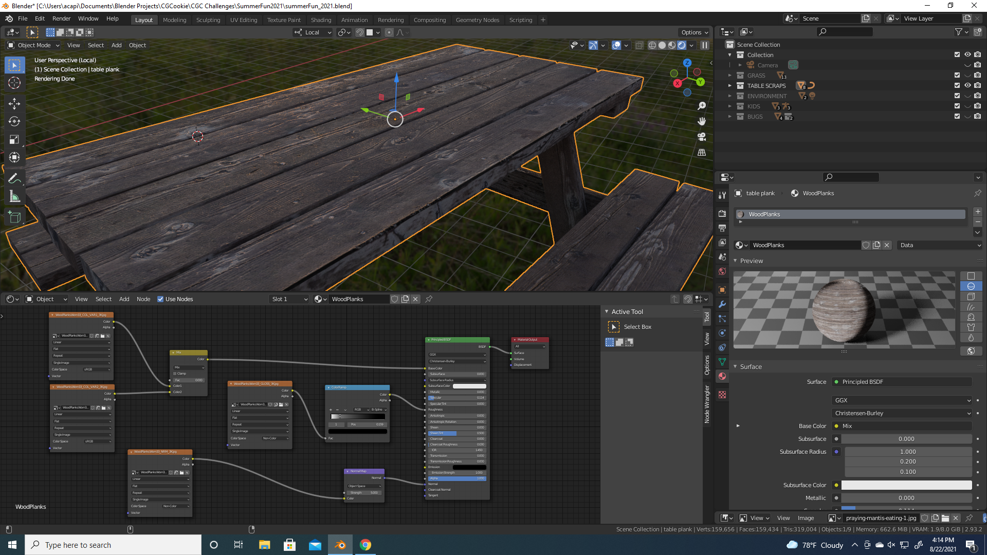The image size is (987, 555).
Task: Click the Options button in viewport header
Action: [x=694, y=32]
